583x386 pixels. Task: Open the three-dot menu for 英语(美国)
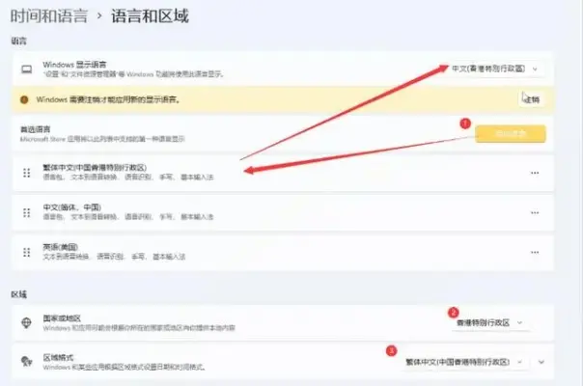click(x=535, y=251)
